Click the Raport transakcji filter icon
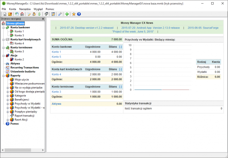 point(12,116)
